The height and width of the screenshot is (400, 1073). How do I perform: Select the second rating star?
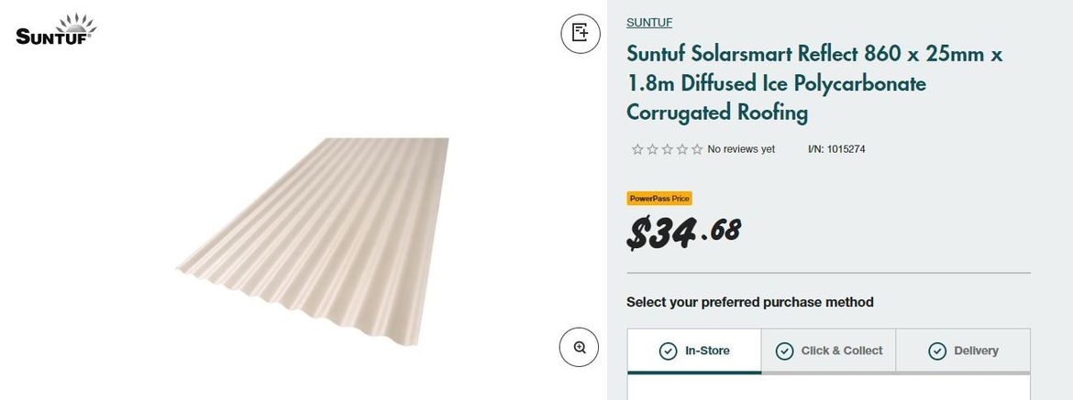coord(652,149)
